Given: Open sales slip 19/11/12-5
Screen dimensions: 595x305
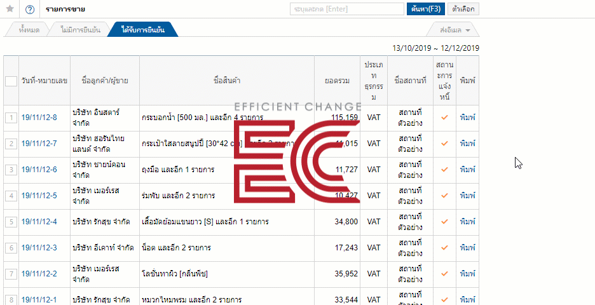Looking at the screenshot, I should pyautogui.click(x=39, y=195).
